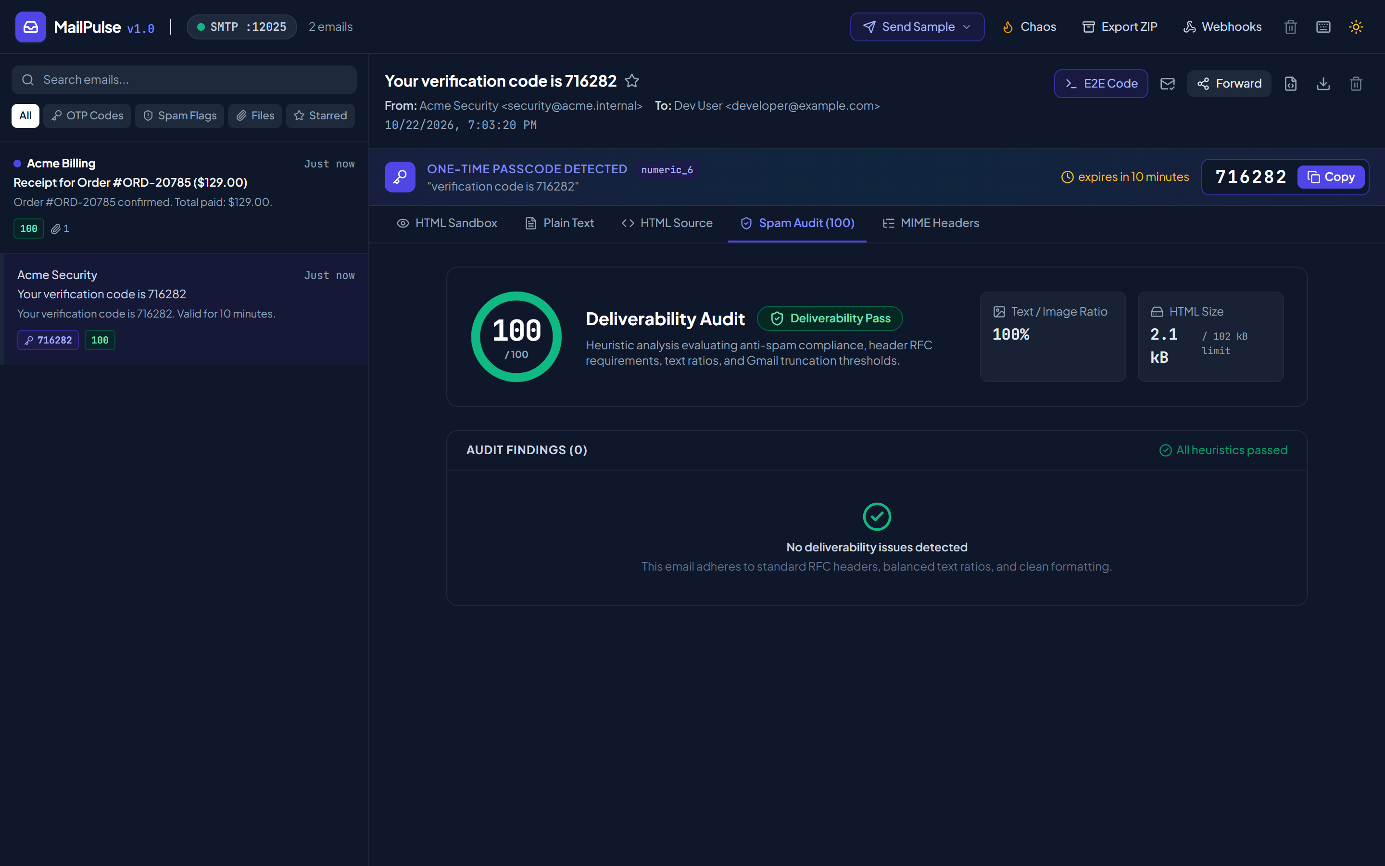Delete the open email with trash icon
The height and width of the screenshot is (866, 1385).
click(1355, 84)
